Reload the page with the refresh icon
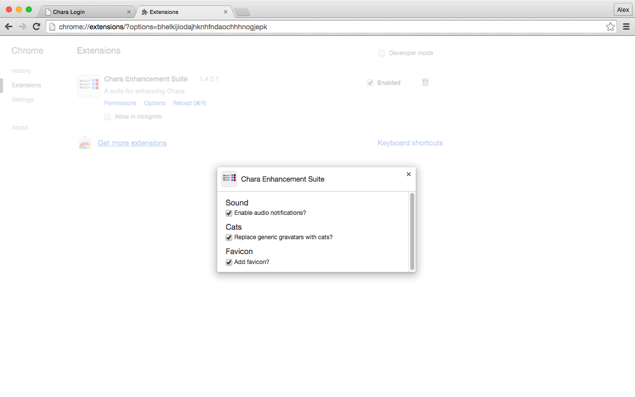The image size is (635, 397). pos(36,27)
